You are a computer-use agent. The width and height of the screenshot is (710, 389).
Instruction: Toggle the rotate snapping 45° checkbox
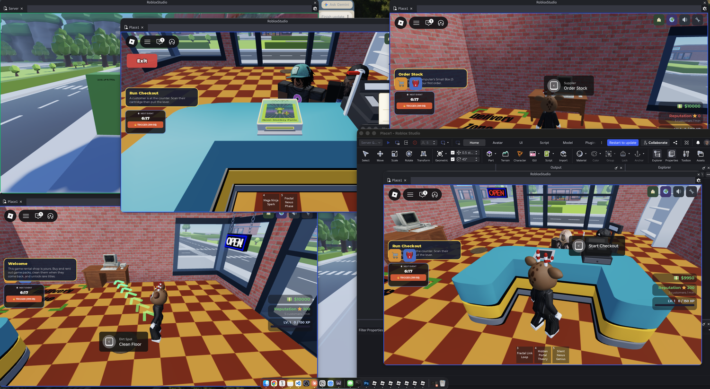453,159
